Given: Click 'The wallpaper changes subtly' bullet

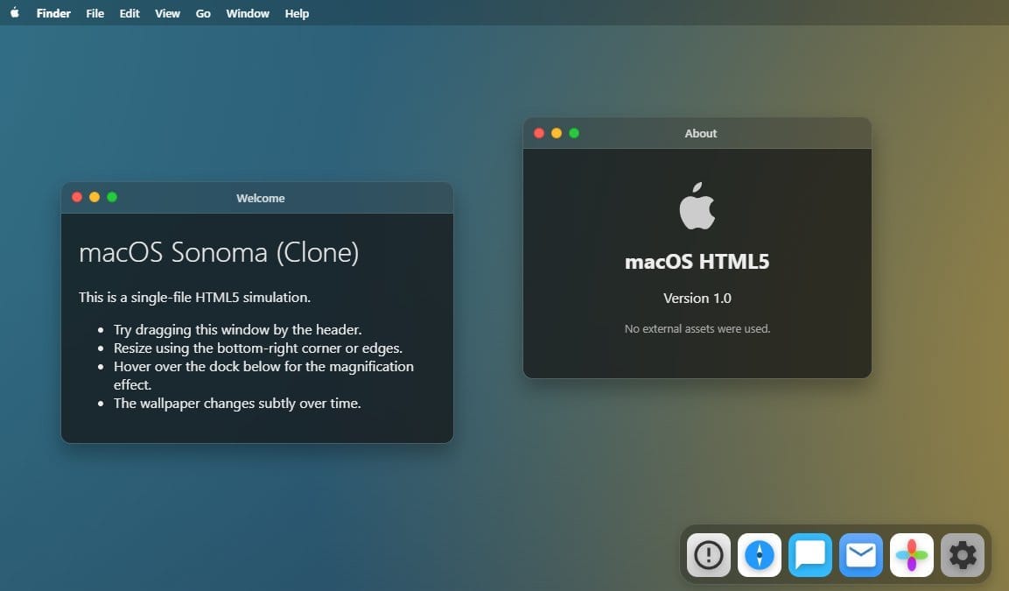Looking at the screenshot, I should point(237,403).
